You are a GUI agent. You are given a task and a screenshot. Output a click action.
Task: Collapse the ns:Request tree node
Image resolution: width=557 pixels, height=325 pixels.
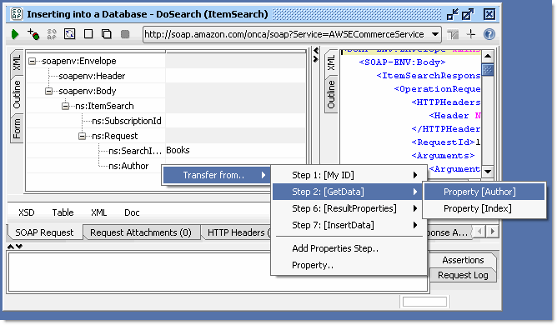82,136
